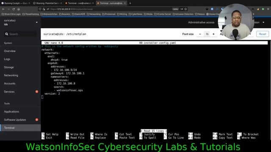Open the Intrusion Detection bookmark folder
The height and width of the screenshot is (152, 271).
[x=183, y=14]
